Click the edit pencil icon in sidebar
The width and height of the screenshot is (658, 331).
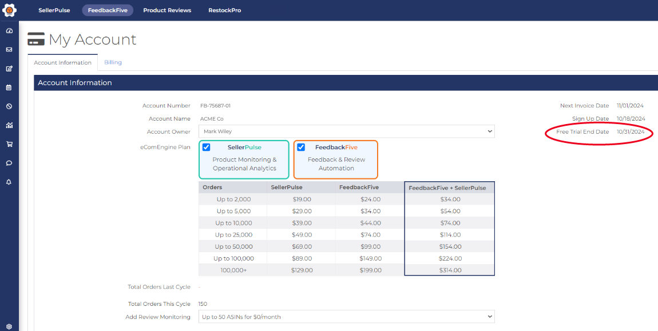coord(9,69)
